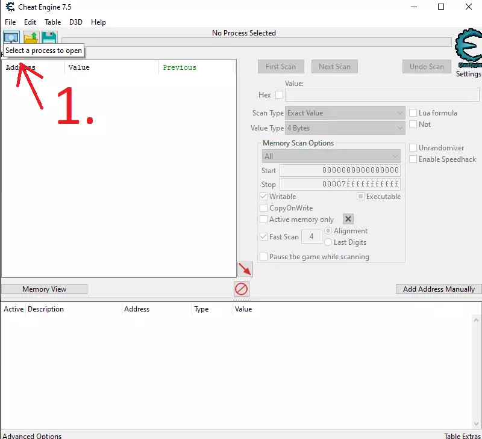Viewport: 482px width, 439px height.
Task: Toggle the Executable checkbox
Action: 360,196
